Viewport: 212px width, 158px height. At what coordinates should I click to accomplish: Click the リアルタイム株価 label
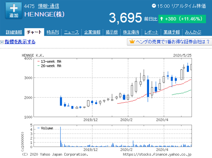pyautogui.click(x=189, y=6)
